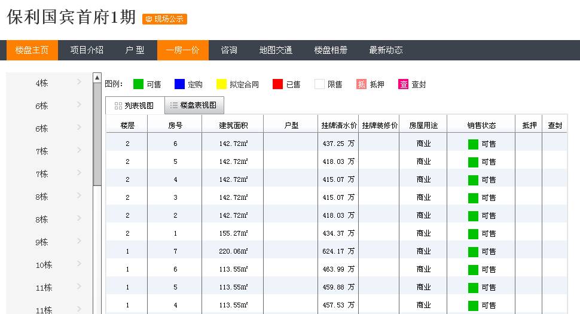Click the green 可售 legend swatch
This screenshot has width=580, height=314.
138,84
